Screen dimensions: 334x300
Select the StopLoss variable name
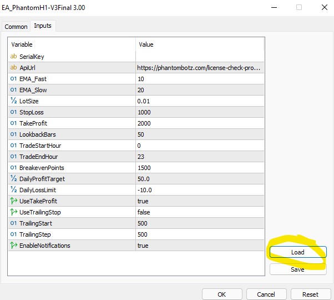pos(31,112)
